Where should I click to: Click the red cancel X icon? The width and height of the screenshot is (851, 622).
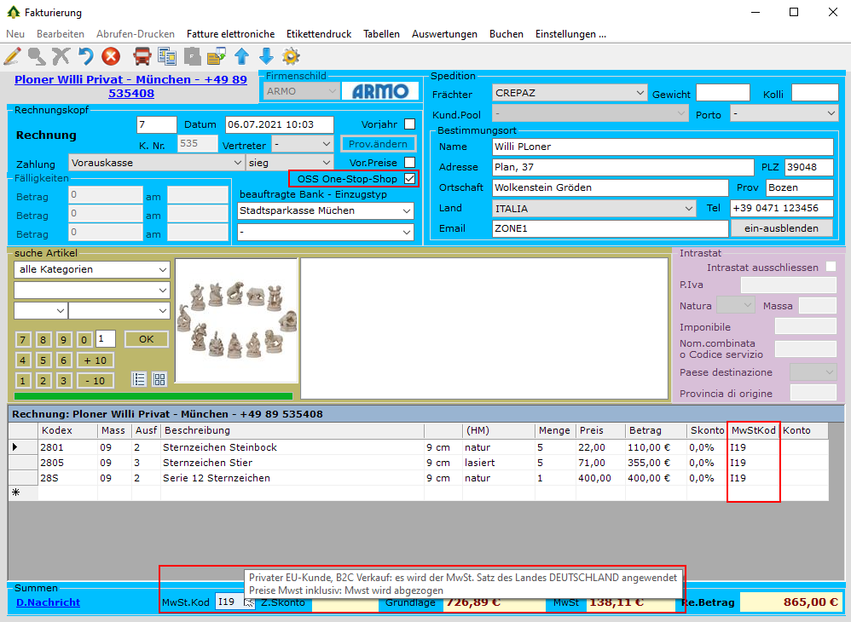pos(111,56)
